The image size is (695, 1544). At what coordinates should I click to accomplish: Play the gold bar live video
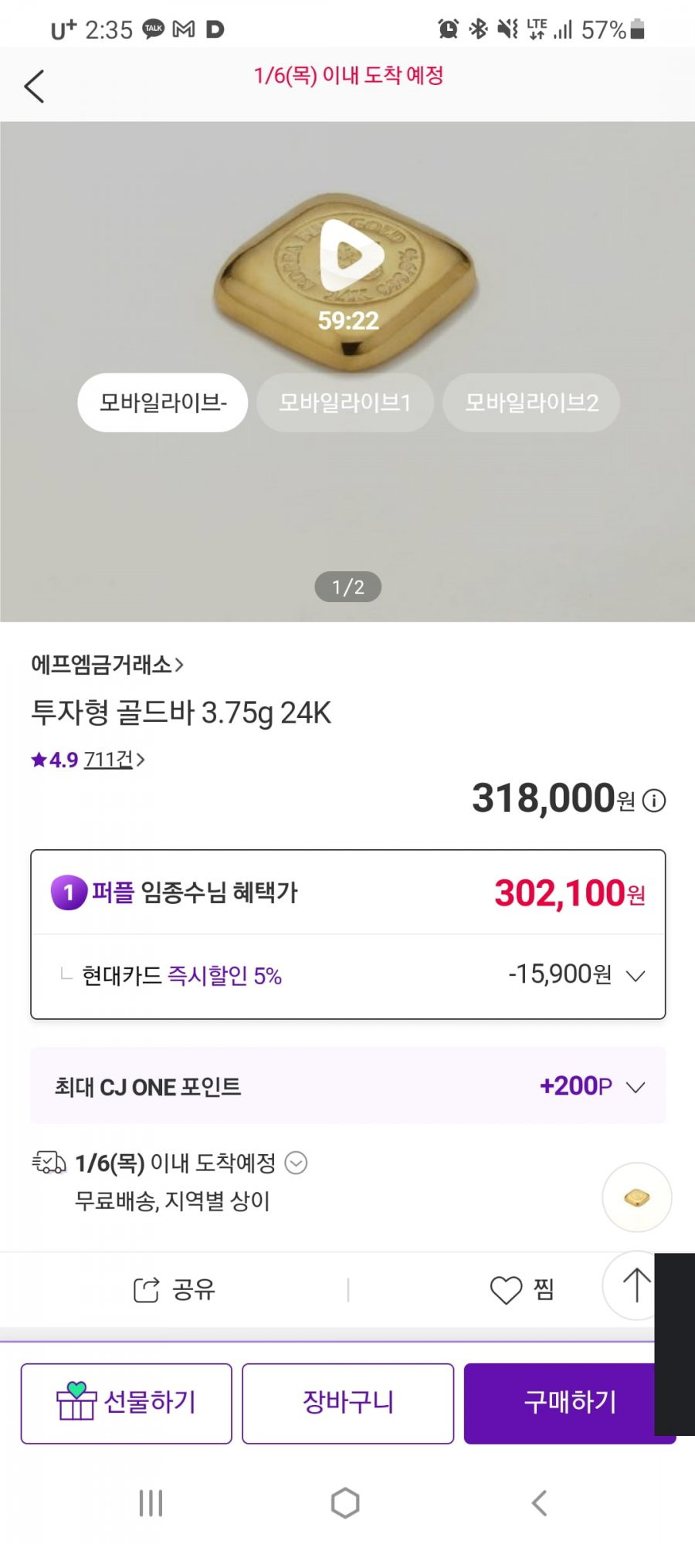351,255
